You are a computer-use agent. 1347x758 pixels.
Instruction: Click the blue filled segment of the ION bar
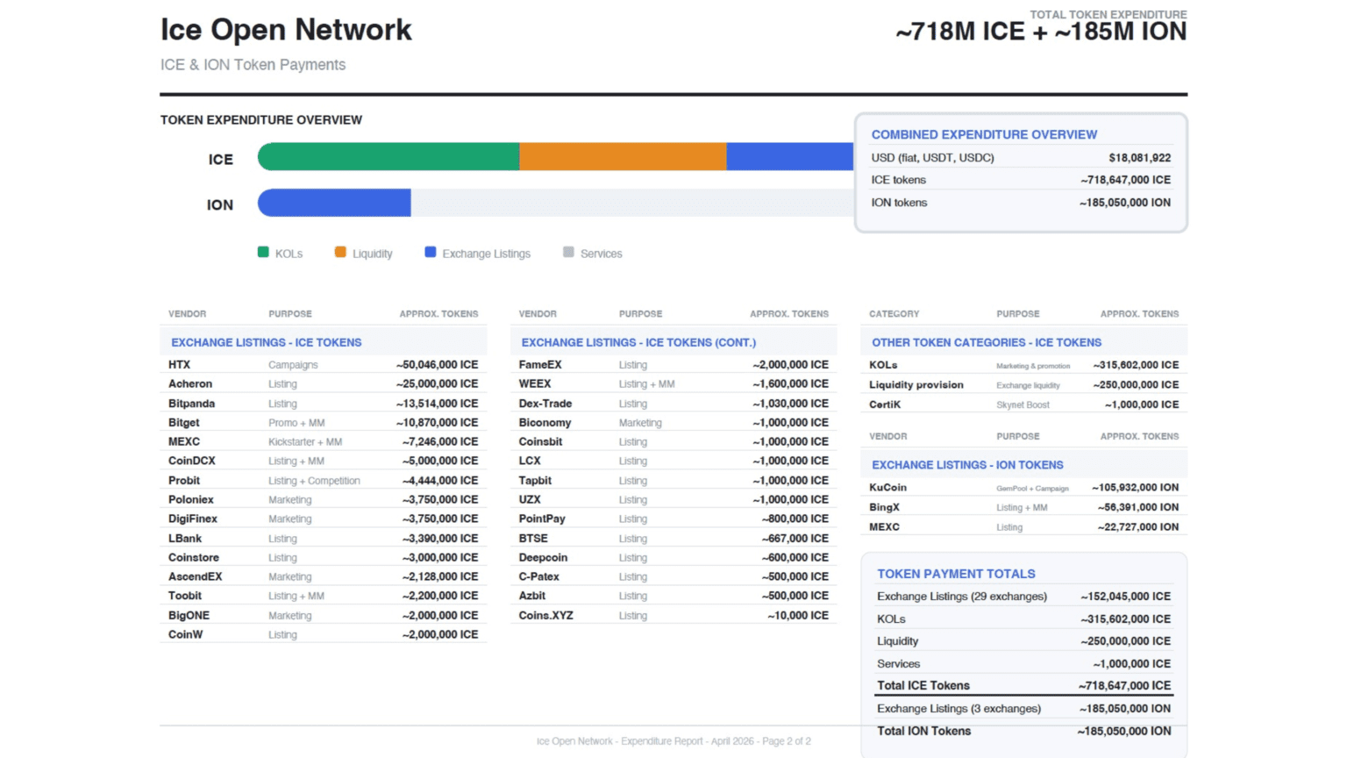coord(334,203)
